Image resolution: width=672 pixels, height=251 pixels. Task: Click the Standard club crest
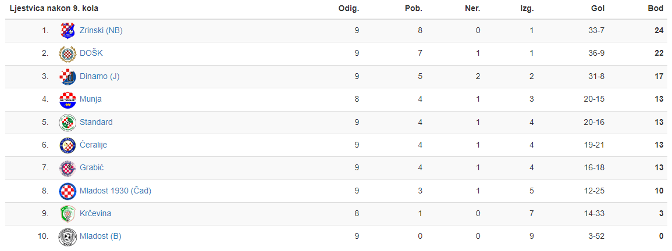[x=67, y=123]
